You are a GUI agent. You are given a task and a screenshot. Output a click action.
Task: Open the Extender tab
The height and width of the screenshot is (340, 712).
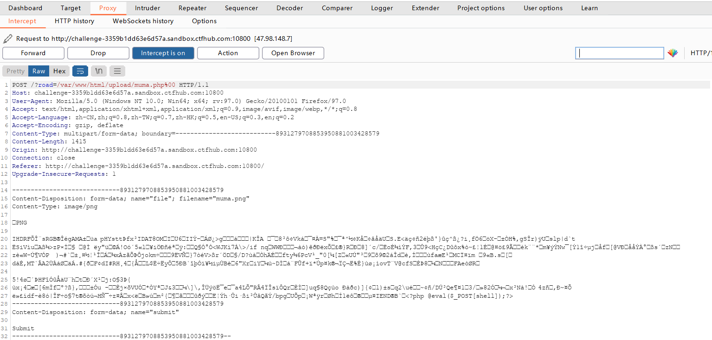[x=425, y=8]
